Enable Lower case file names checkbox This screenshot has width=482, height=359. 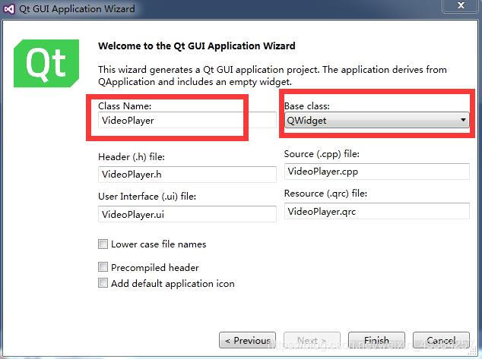click(x=103, y=244)
